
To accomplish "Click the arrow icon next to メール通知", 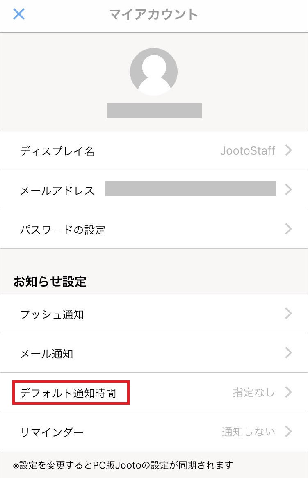I will [x=289, y=353].
